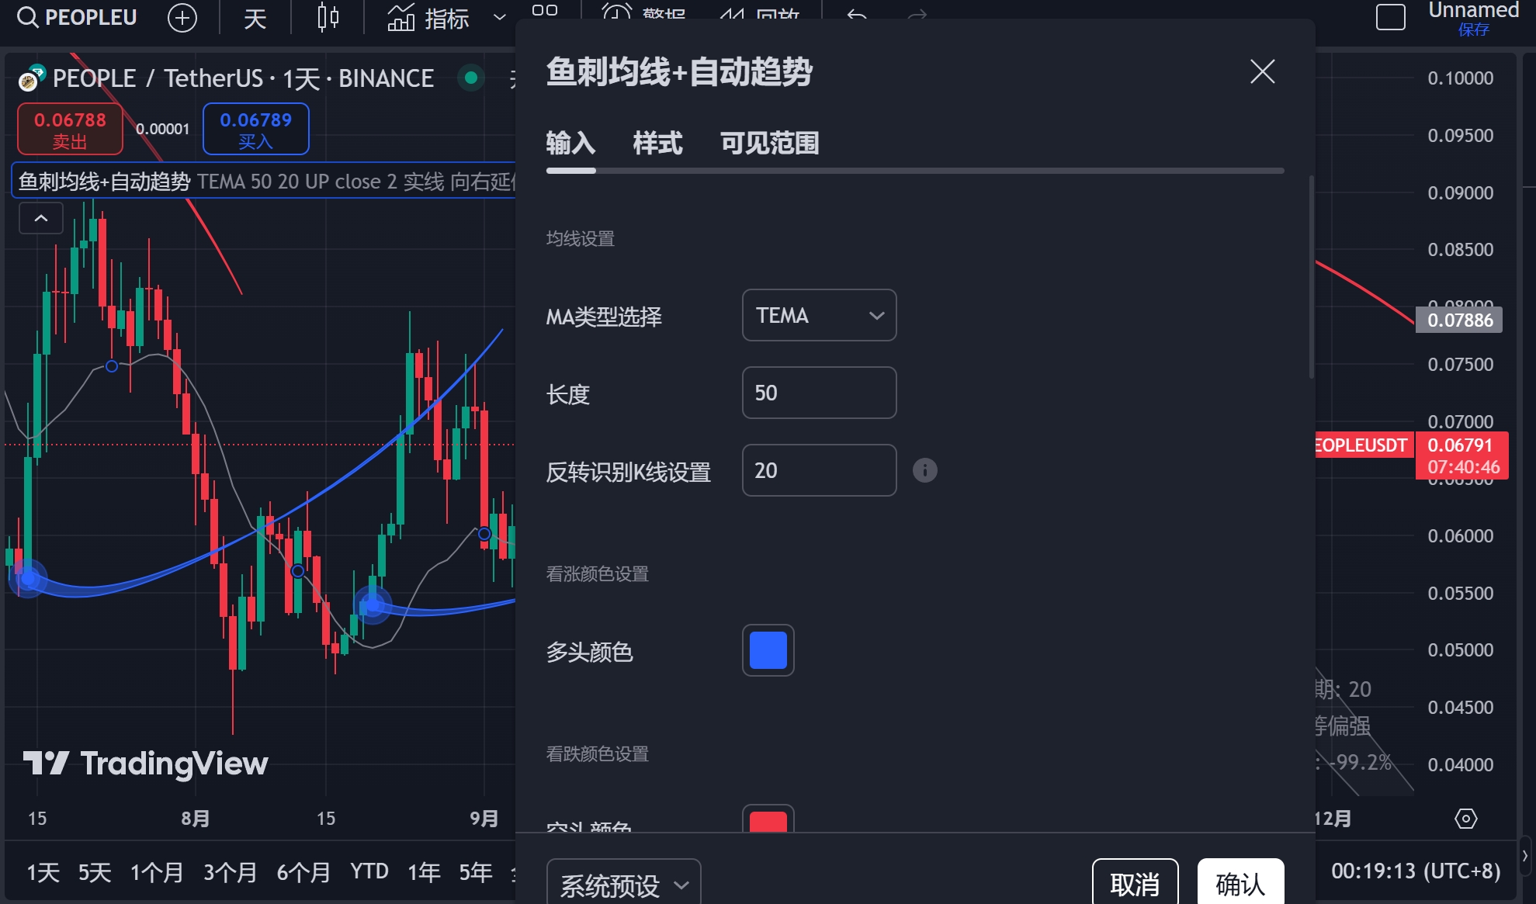Select the 5年 date range

pos(476,872)
